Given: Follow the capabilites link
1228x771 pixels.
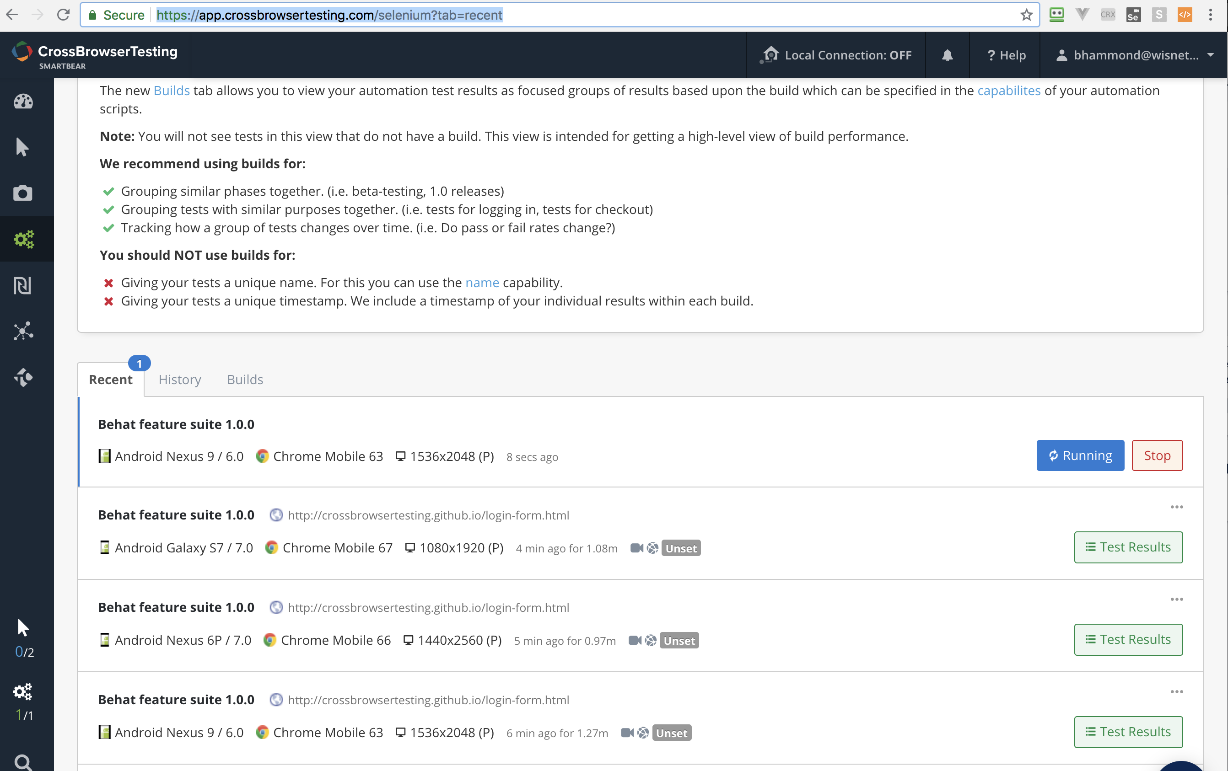Looking at the screenshot, I should (x=1009, y=90).
